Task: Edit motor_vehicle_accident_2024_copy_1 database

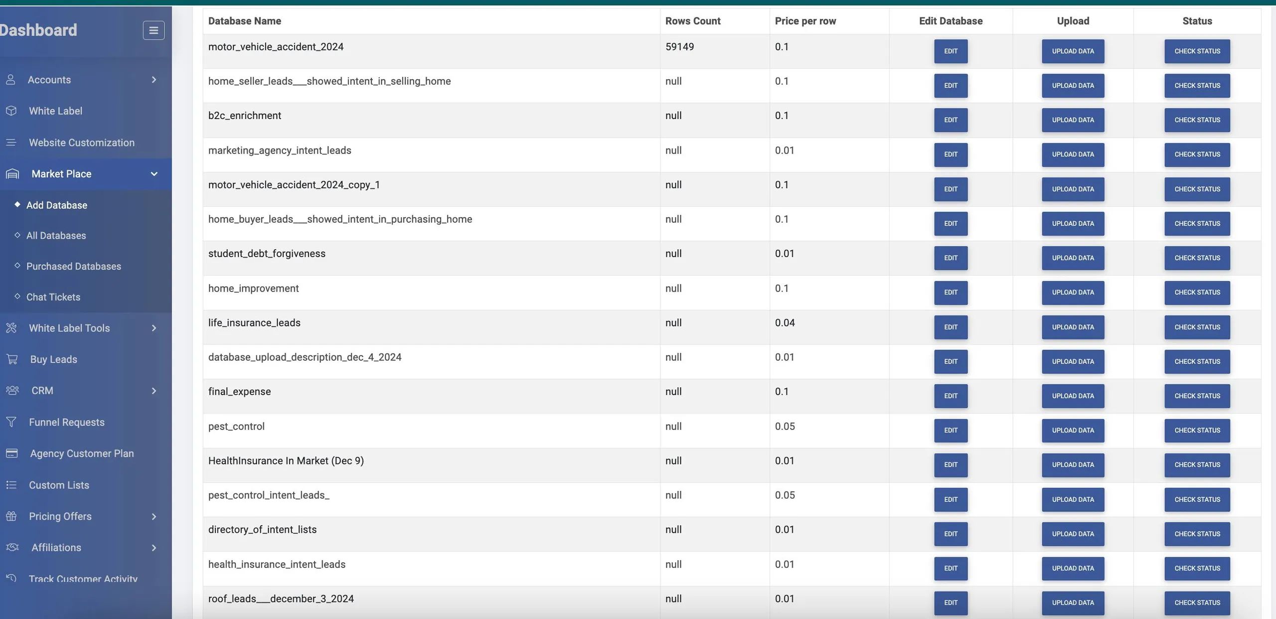Action: [951, 189]
